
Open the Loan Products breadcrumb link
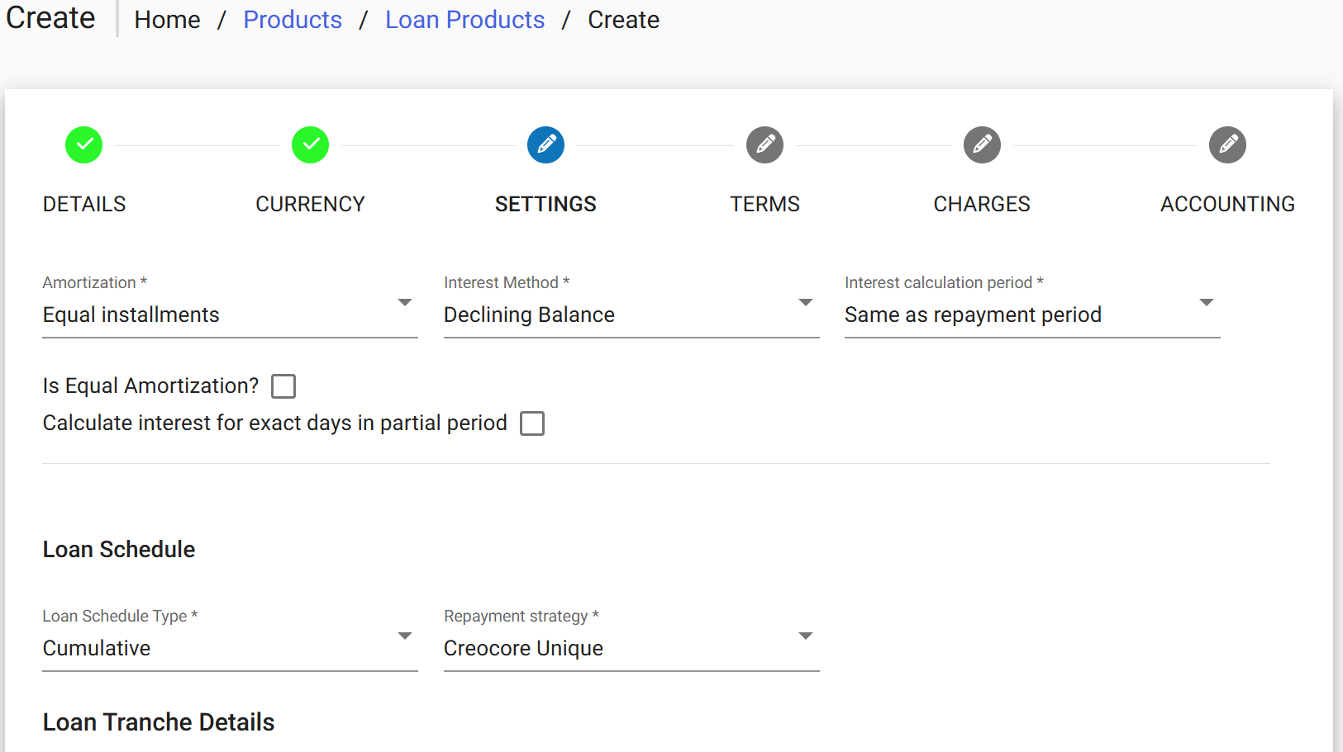click(x=465, y=20)
